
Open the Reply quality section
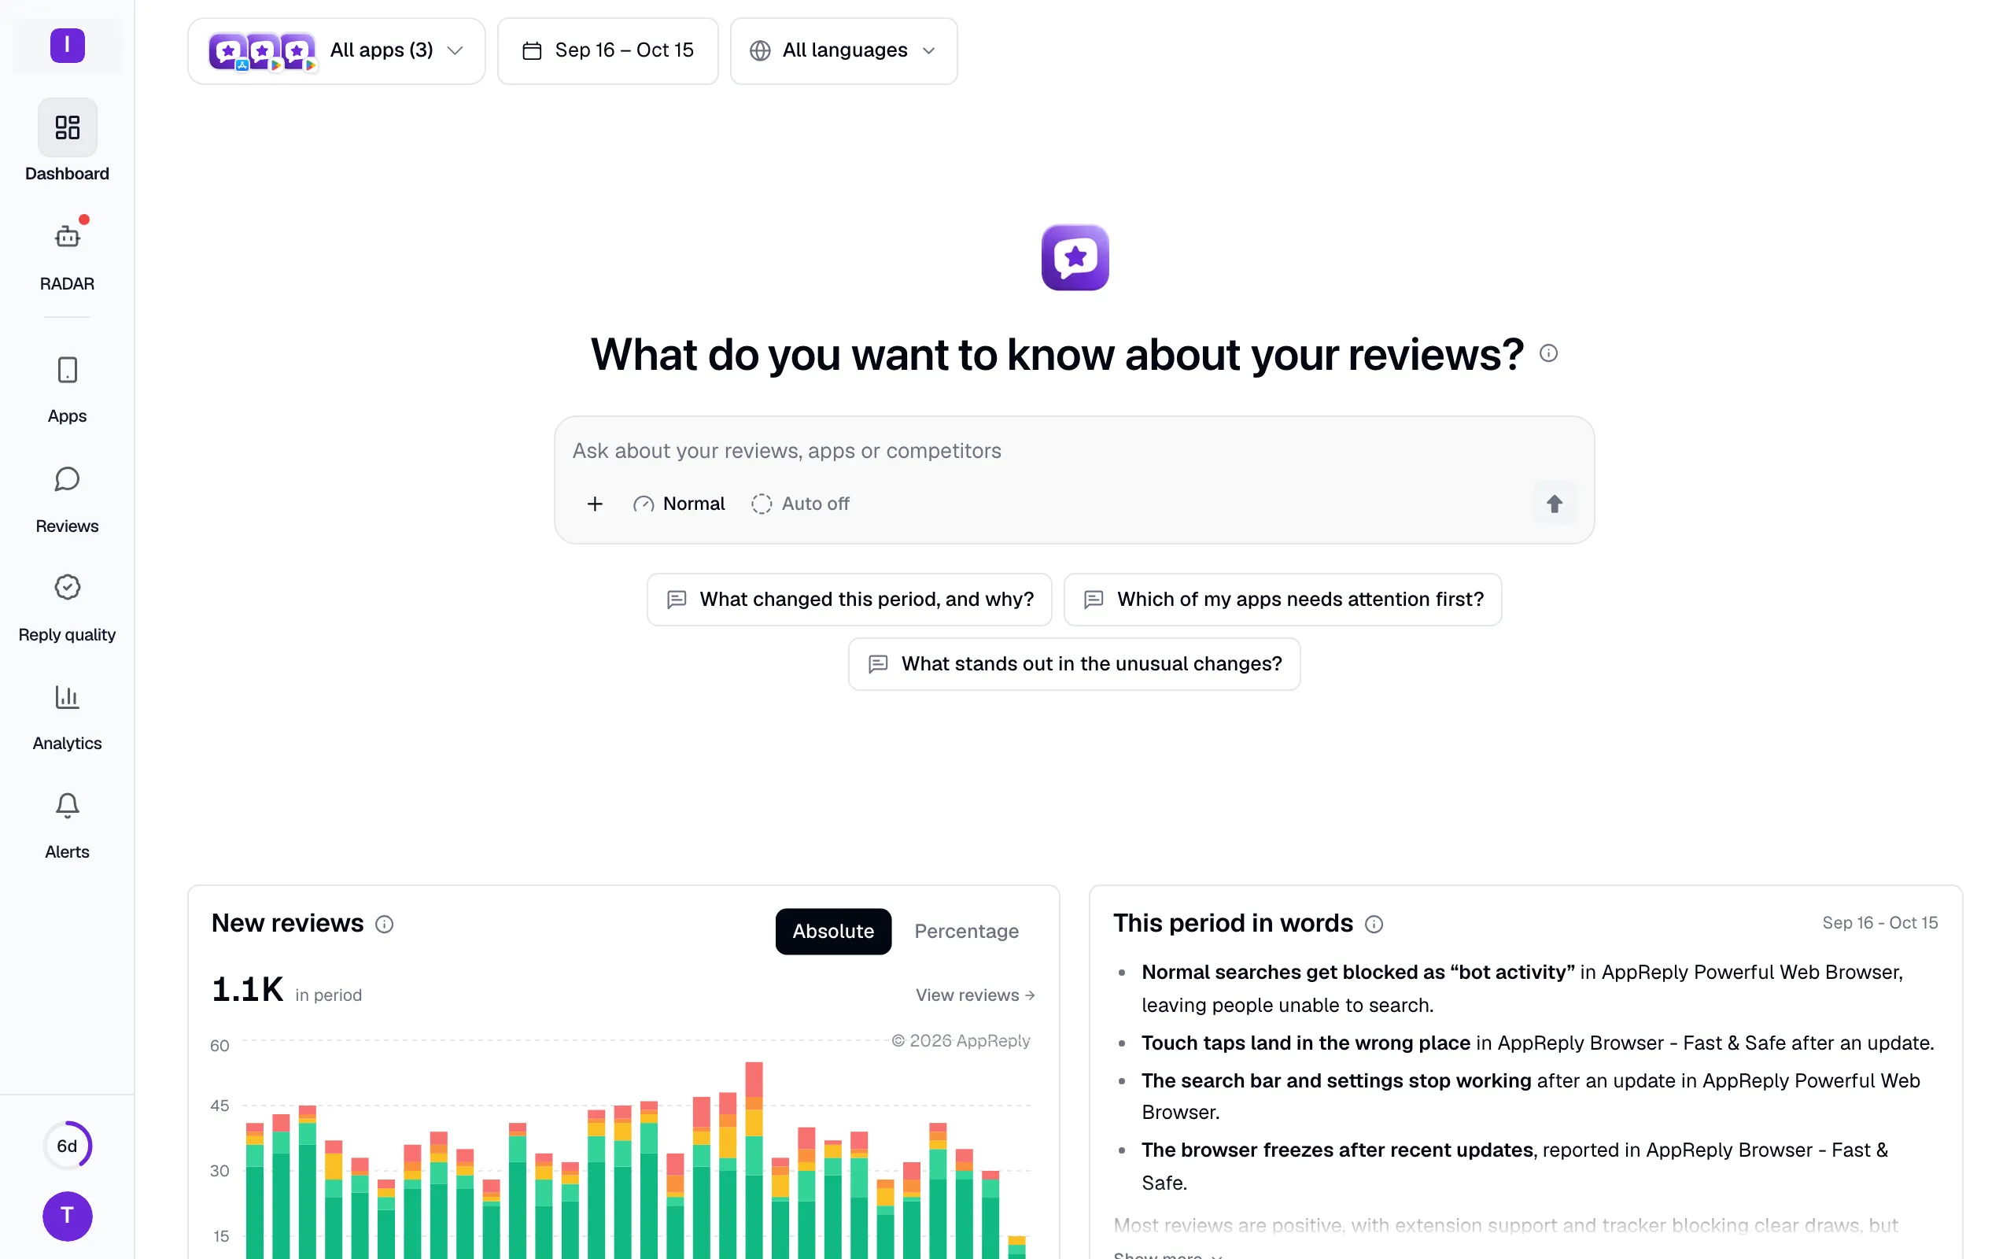pos(68,609)
